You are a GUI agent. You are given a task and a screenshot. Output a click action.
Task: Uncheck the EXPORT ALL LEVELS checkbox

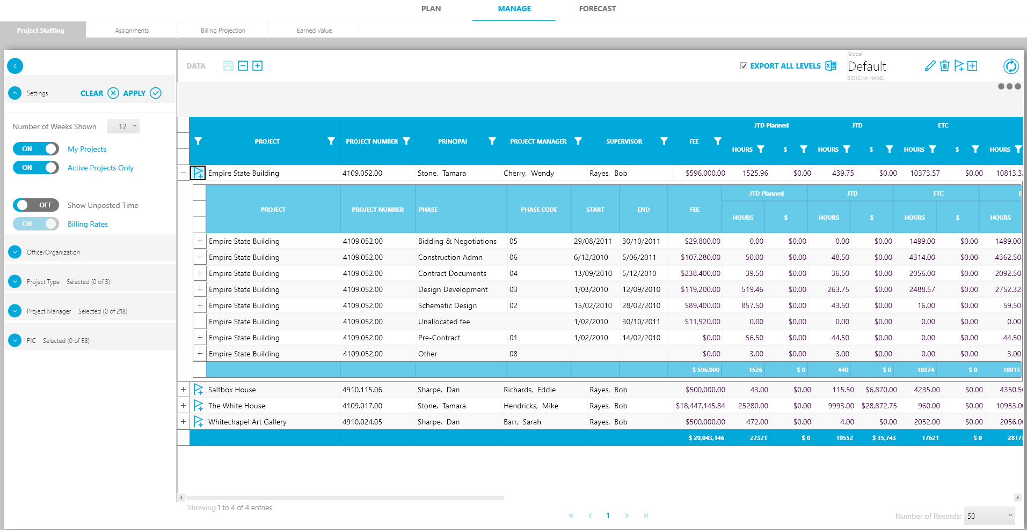[744, 65]
